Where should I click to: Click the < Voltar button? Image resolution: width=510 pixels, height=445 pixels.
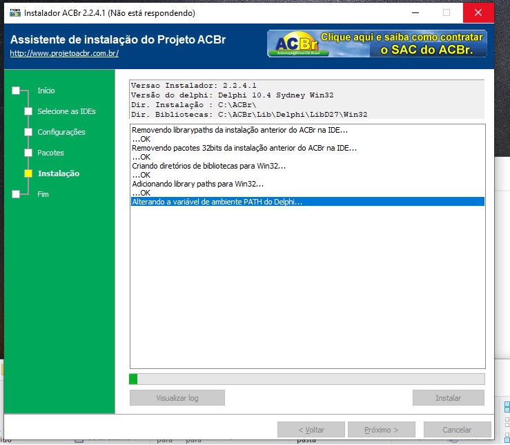click(311, 430)
